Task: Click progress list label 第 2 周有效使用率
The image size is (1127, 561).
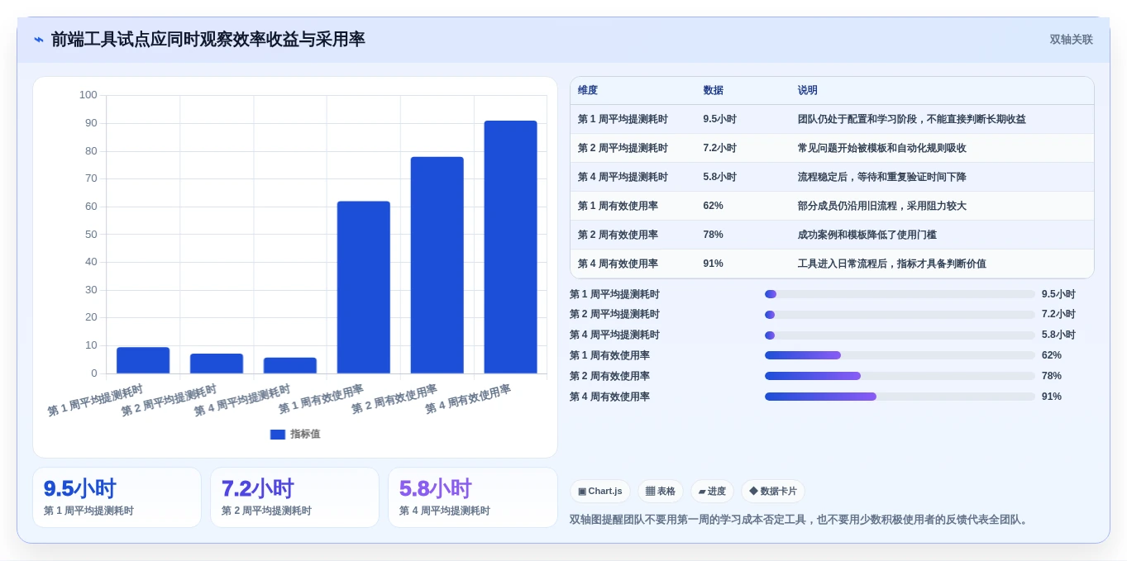Action: click(x=609, y=376)
